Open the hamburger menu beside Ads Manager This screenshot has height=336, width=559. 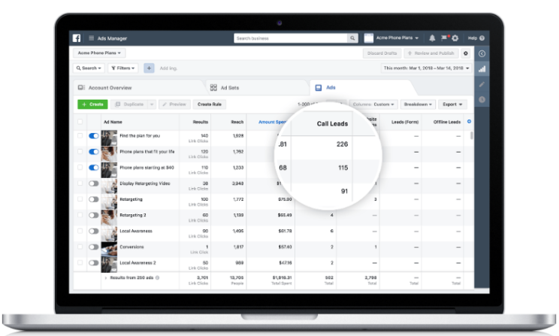[92, 38]
